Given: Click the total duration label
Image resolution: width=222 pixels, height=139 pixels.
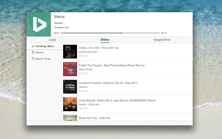Looking at the screenshot, I should tap(164, 33).
